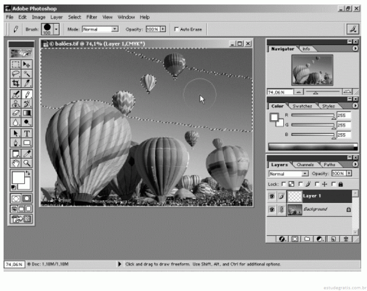Select the Burn tool

tap(27, 122)
